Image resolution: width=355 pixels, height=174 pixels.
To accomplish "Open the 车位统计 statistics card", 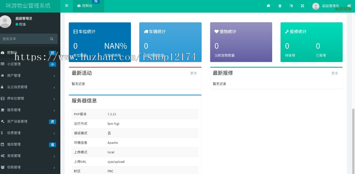I will [x=100, y=42].
